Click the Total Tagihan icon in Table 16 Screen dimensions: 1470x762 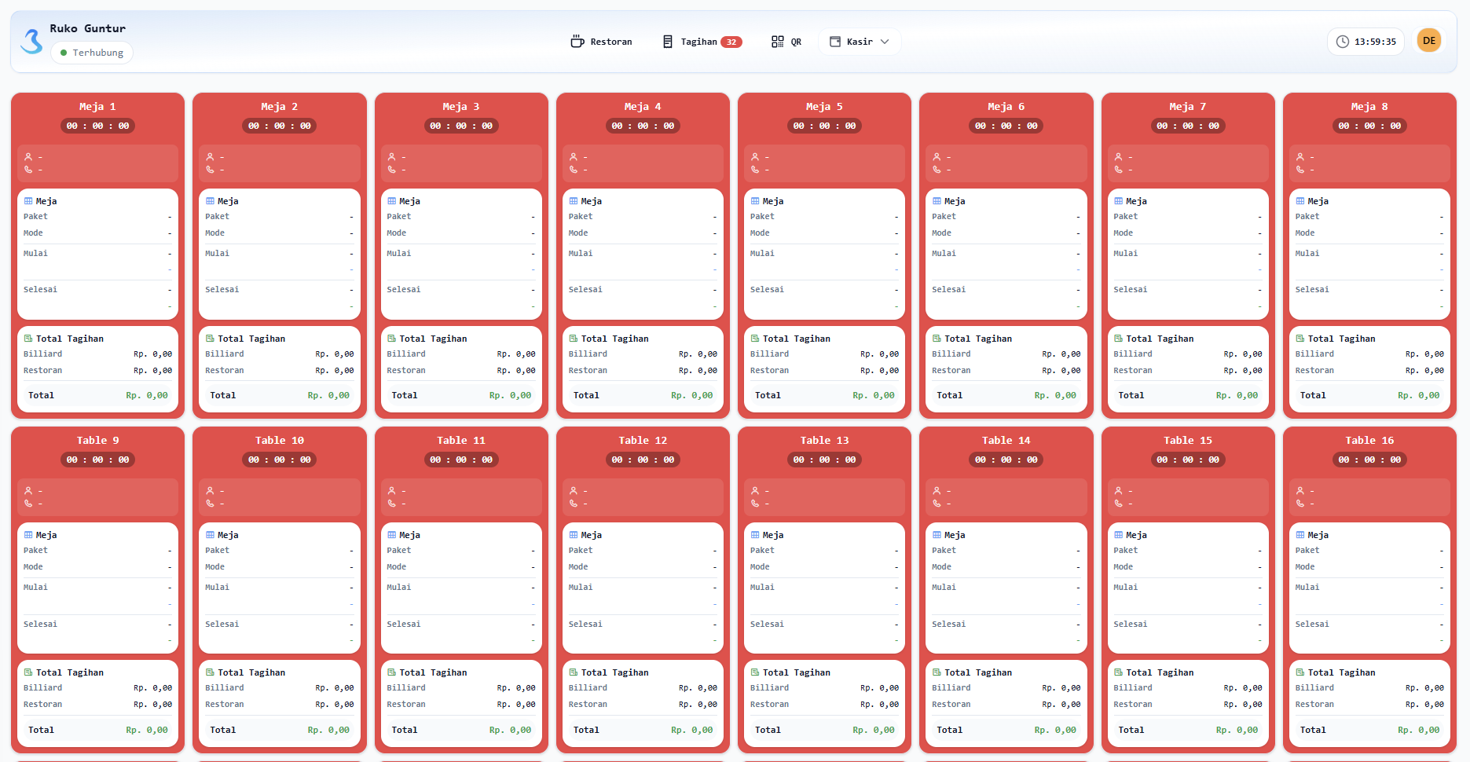pyautogui.click(x=1300, y=672)
